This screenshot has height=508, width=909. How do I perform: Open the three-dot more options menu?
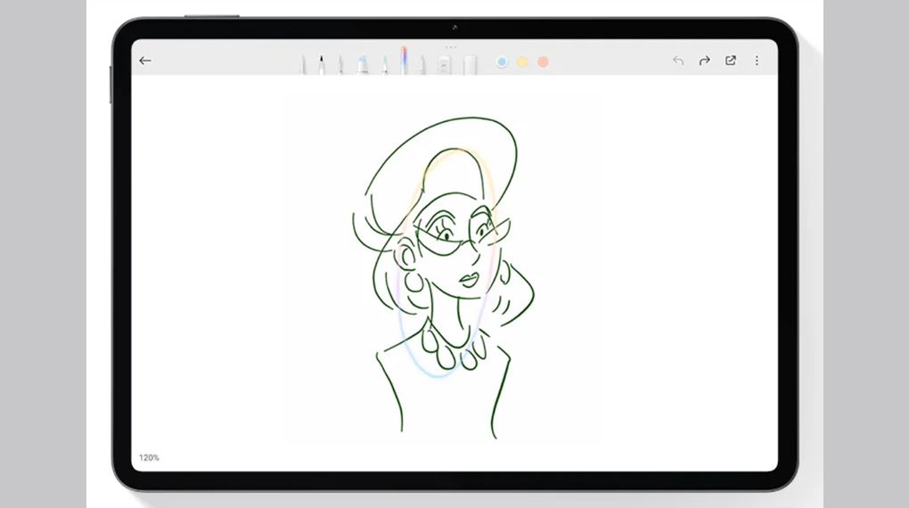[757, 61]
